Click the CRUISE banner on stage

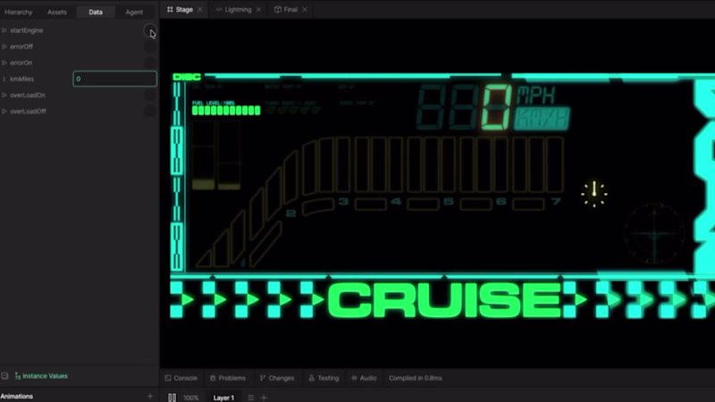tap(444, 300)
